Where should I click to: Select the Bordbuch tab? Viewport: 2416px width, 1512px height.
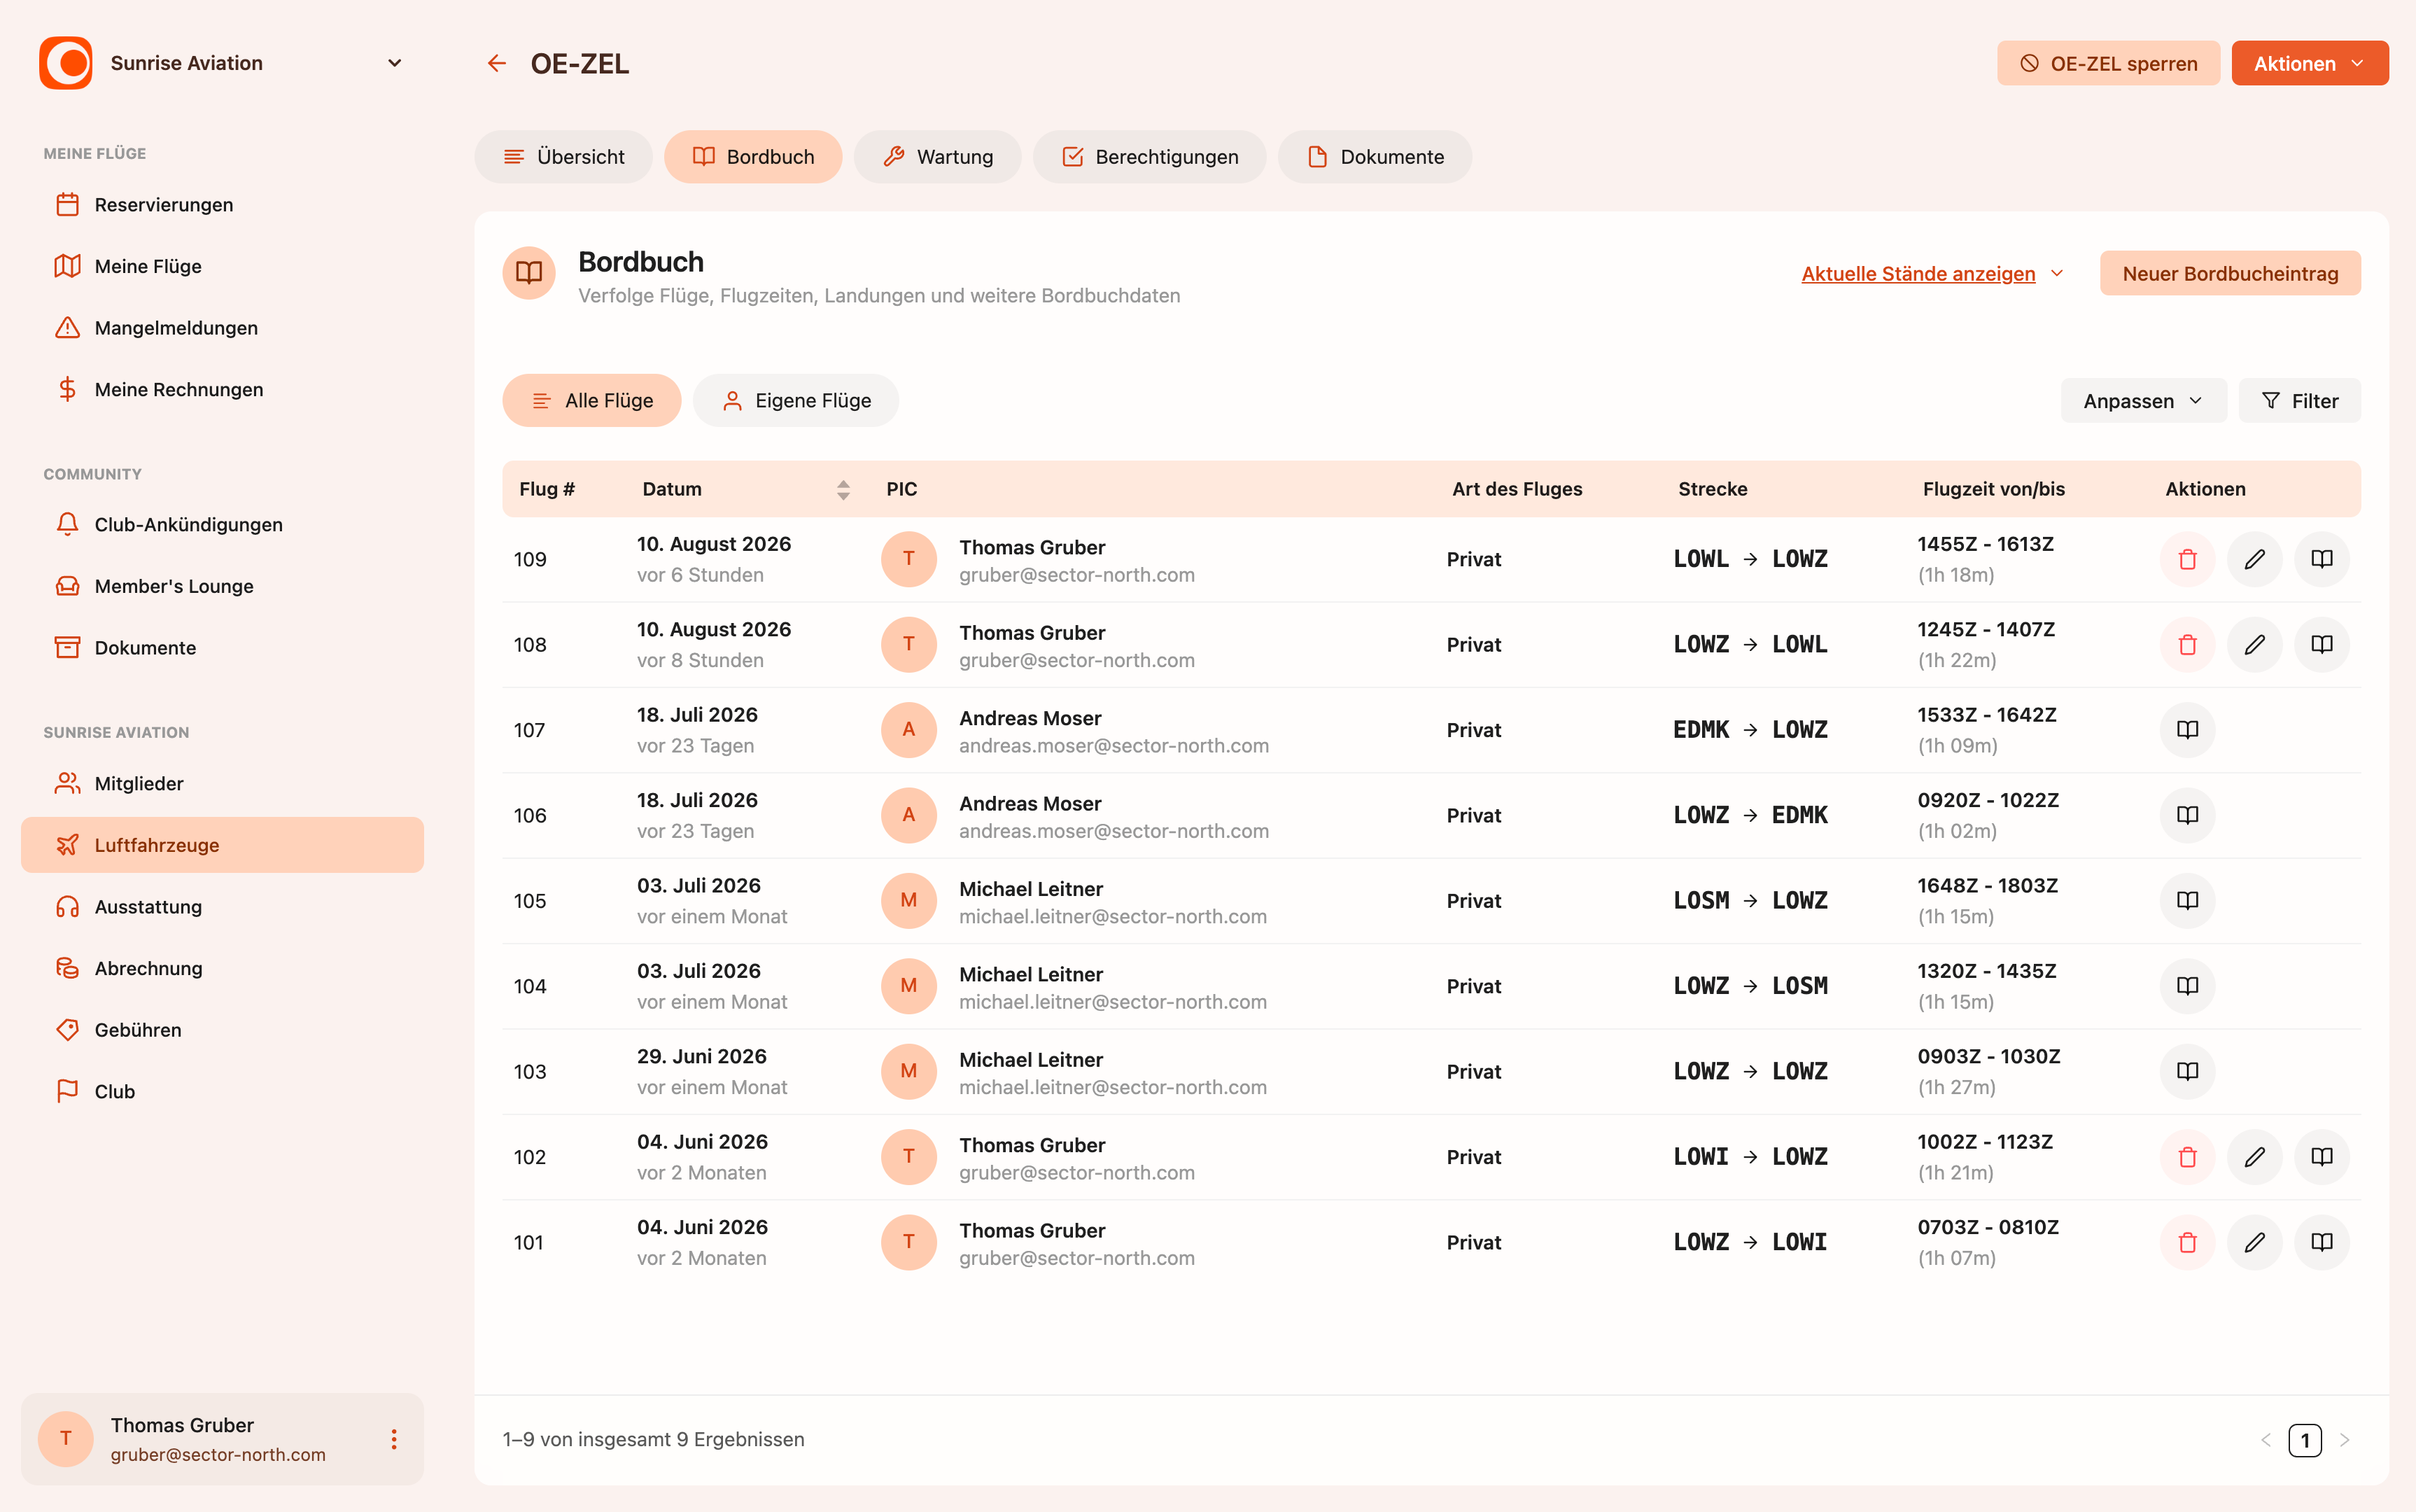tap(754, 157)
